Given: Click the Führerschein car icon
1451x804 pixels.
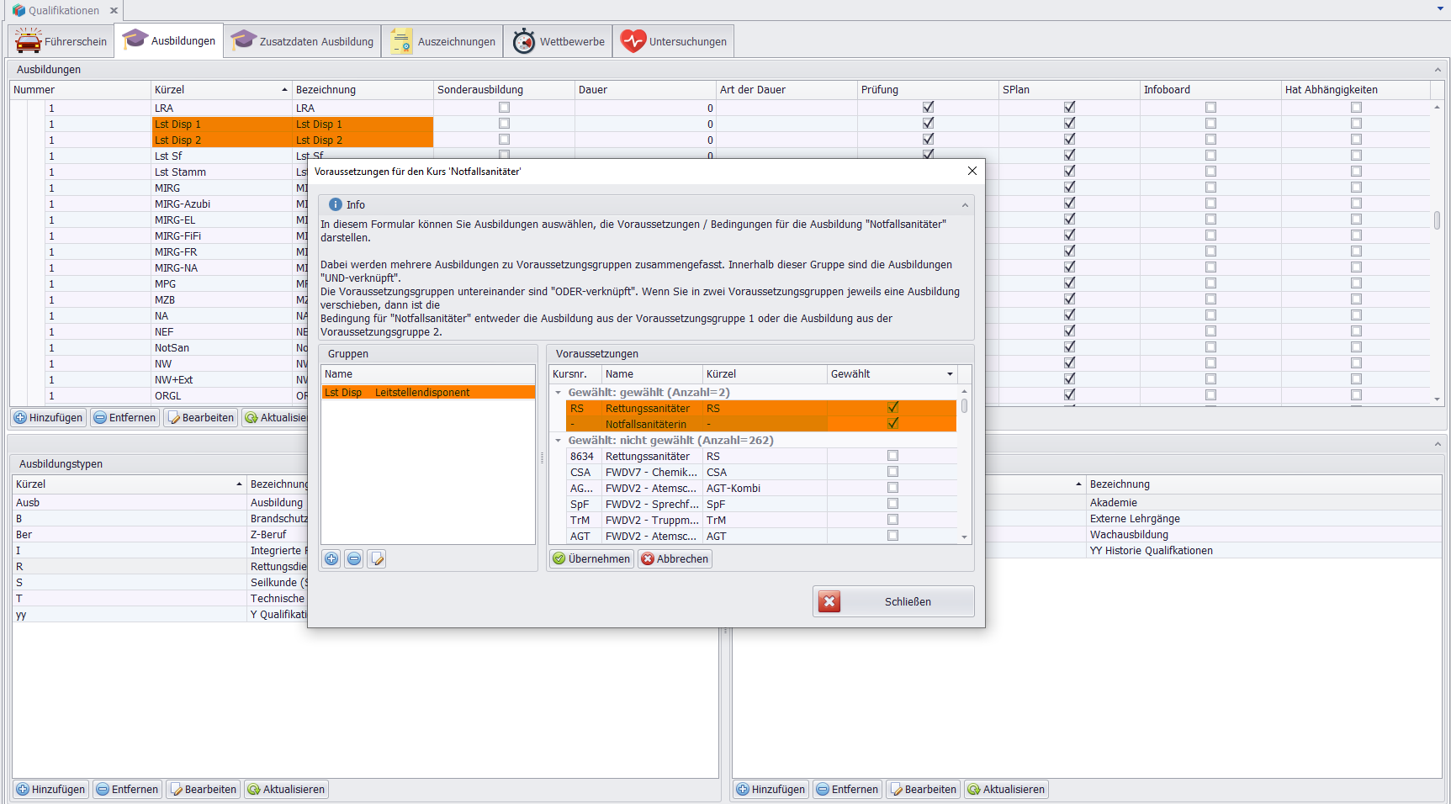Looking at the screenshot, I should coord(29,41).
